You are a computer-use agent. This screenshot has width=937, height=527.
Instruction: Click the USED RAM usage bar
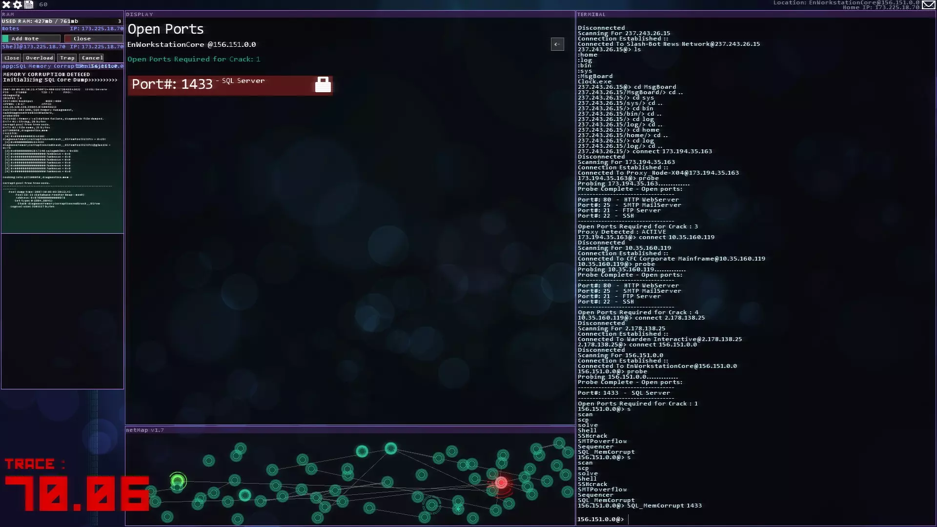(62, 21)
